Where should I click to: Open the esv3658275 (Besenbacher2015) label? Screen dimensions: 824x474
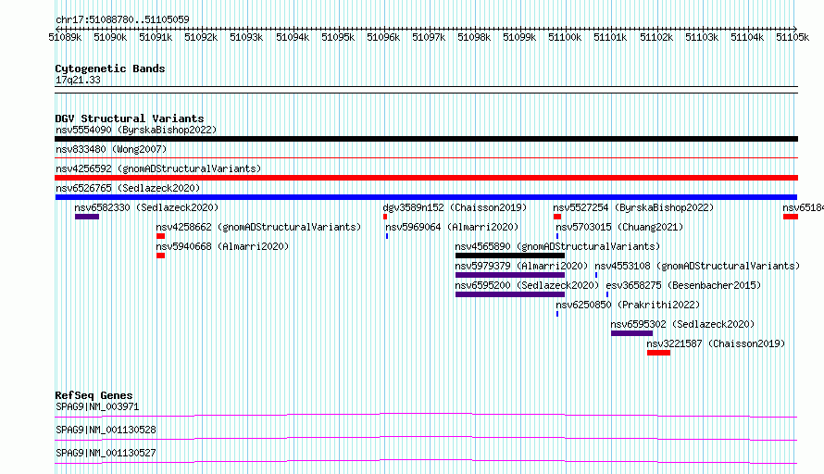(683, 285)
